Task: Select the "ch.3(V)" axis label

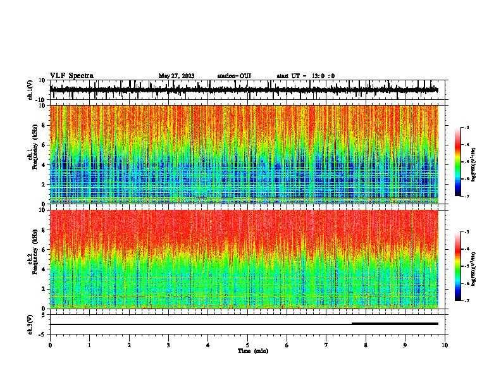Action: coord(30,324)
